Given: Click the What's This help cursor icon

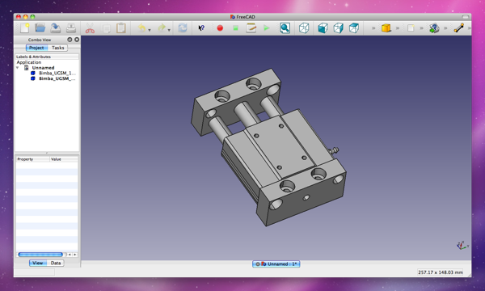Looking at the screenshot, I should (201, 28).
